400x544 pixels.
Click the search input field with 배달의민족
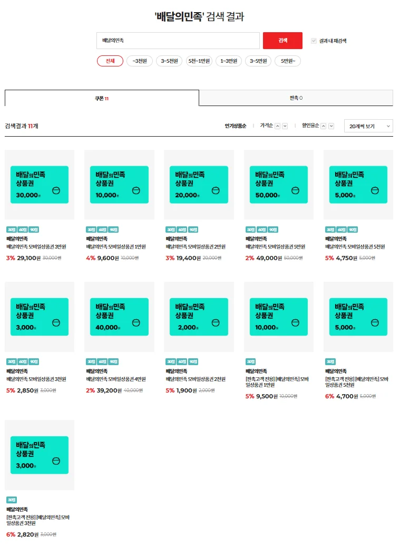click(x=178, y=40)
